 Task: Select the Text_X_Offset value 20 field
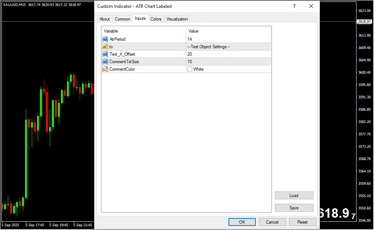(228, 54)
